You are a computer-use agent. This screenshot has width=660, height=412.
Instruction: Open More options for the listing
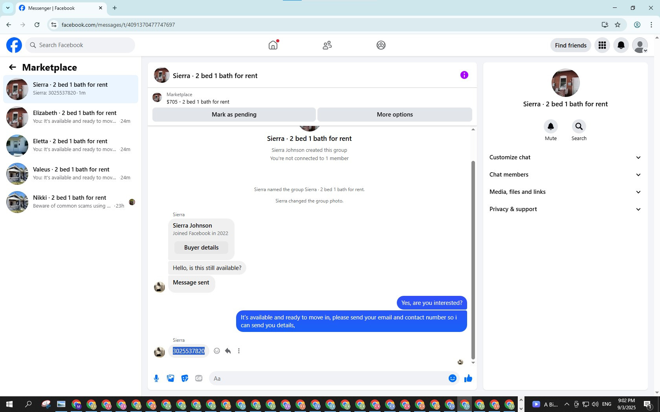(395, 115)
